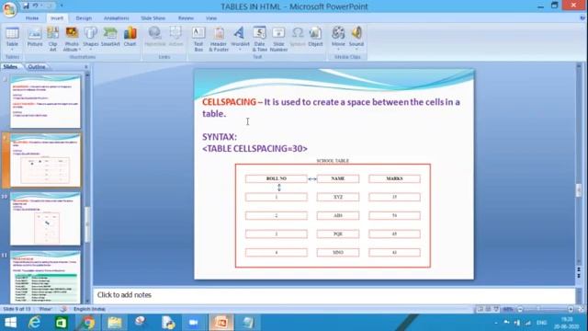Open the Customize Quick Access Toolbar dropdown
Image resolution: width=588 pixels, height=331 pixels.
point(62,6)
